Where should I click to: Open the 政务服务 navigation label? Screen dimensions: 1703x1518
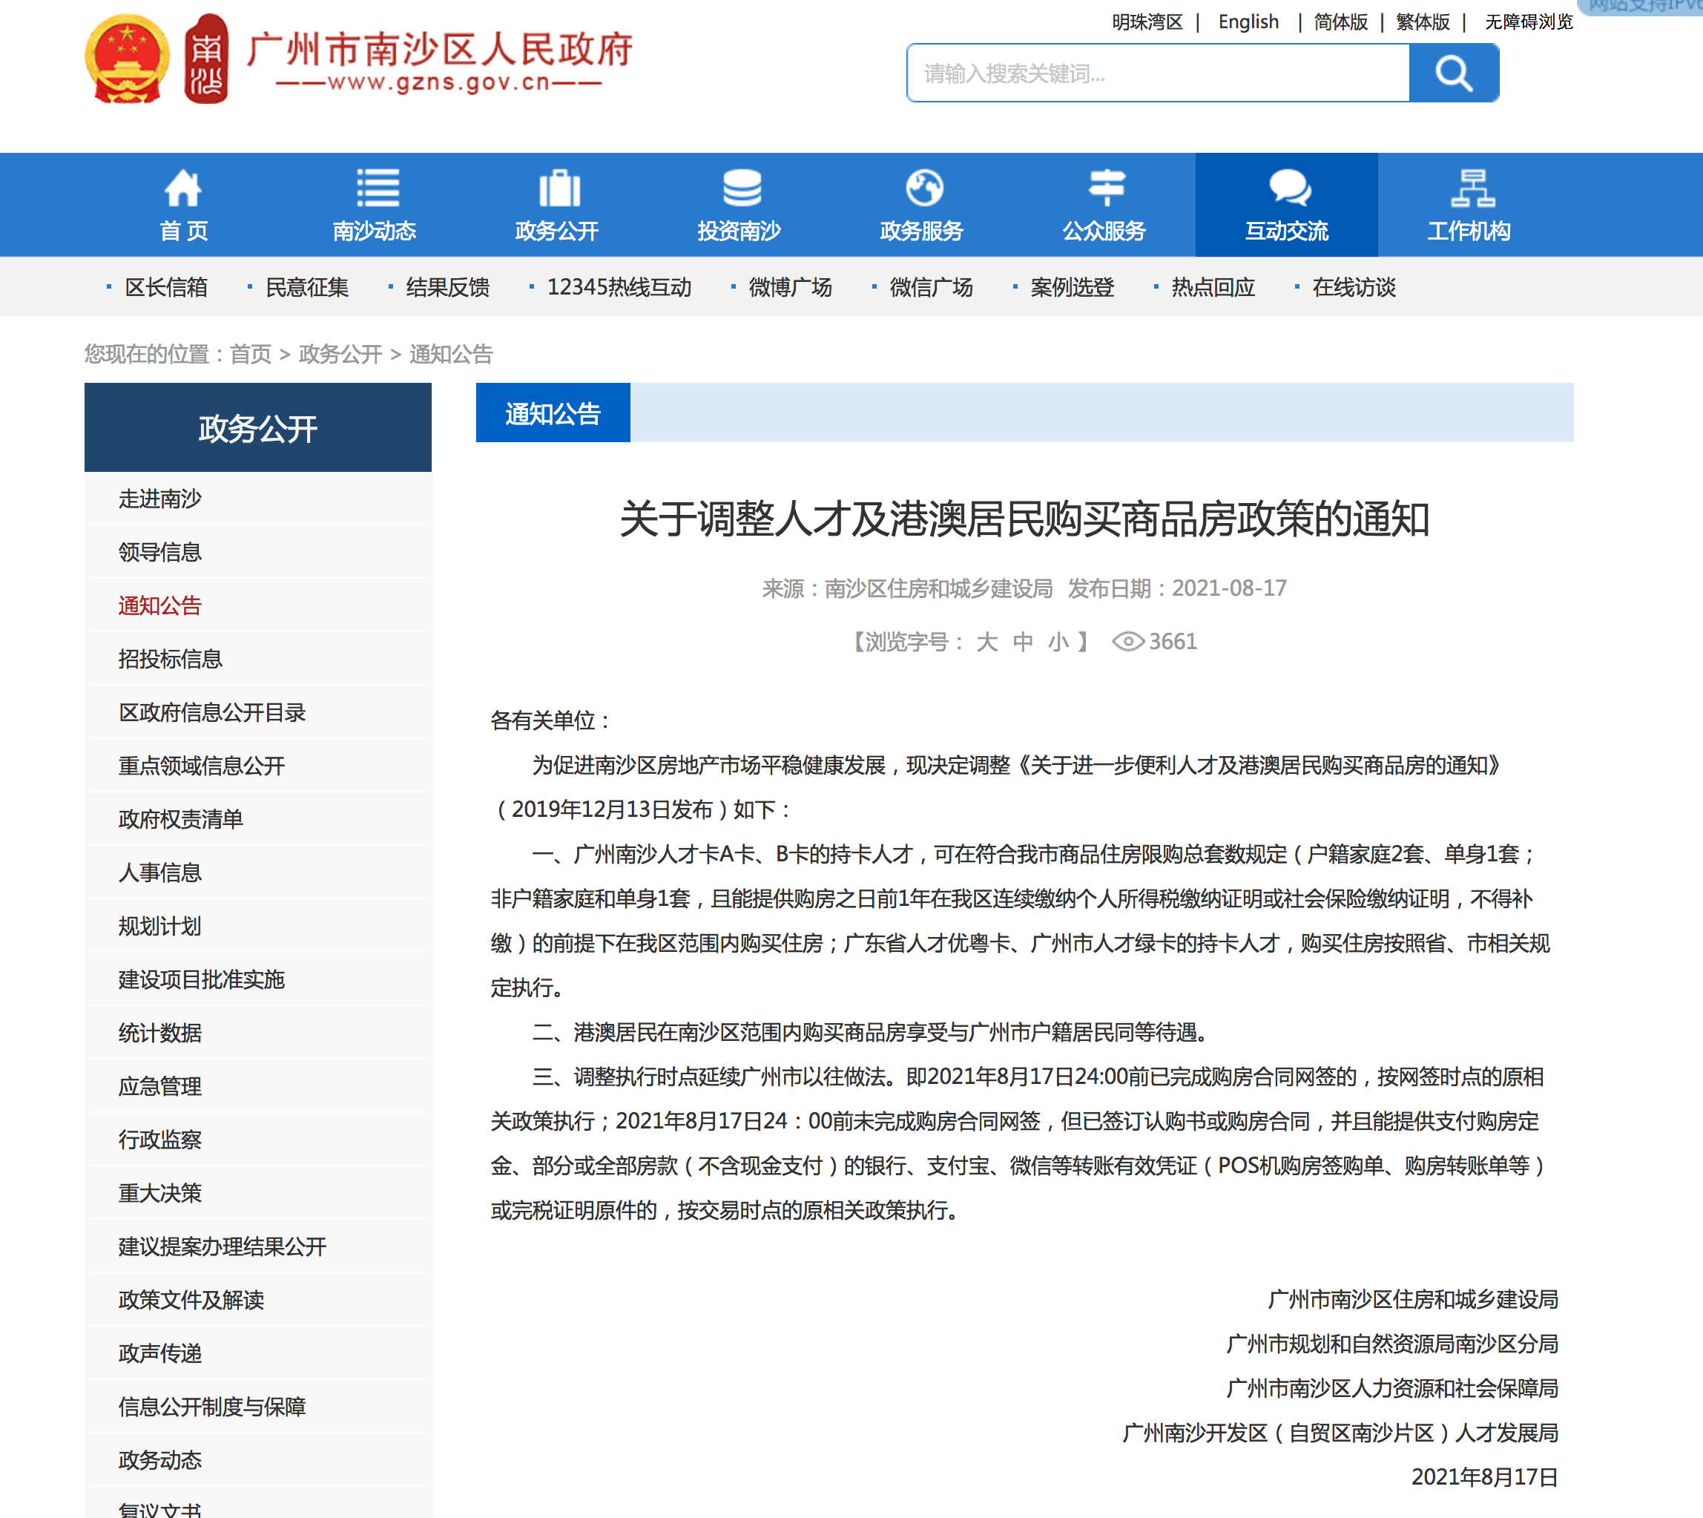pyautogui.click(x=921, y=231)
